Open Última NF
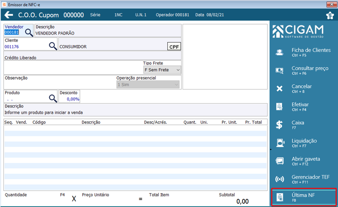The image size is (338, 207). tap(303, 197)
